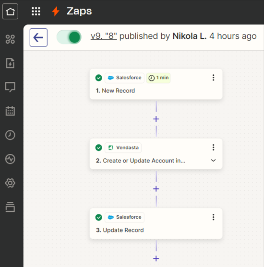Expand the Create or Update Account step
This screenshot has height=267, width=264.
(x=213, y=161)
